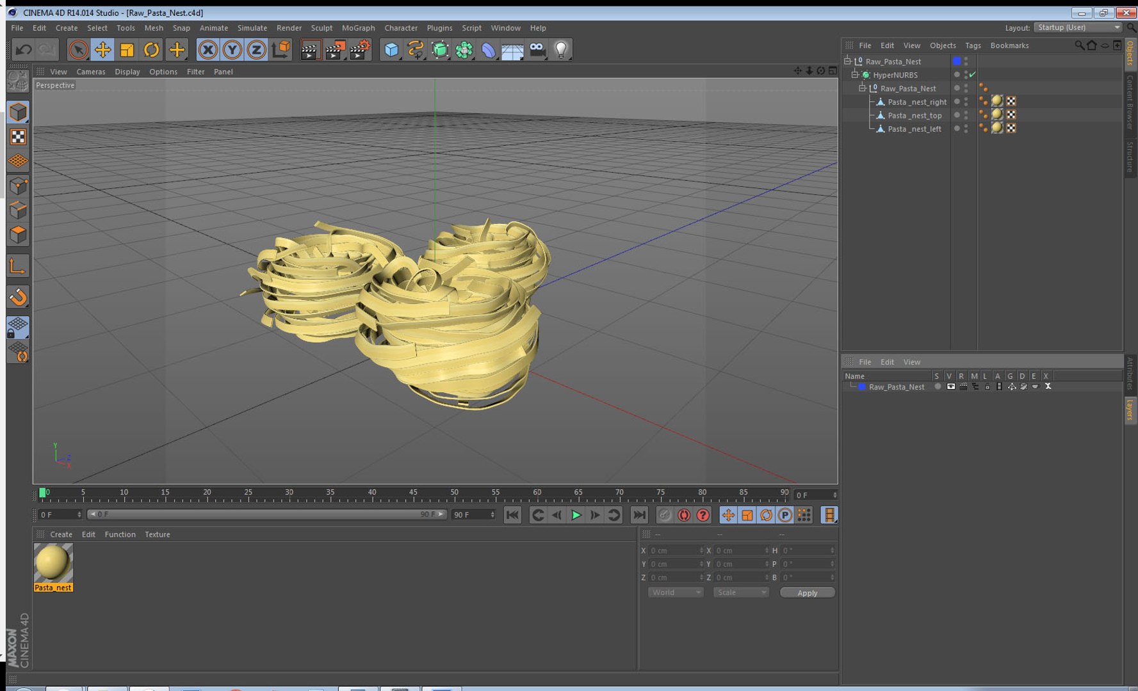The width and height of the screenshot is (1138, 691).
Task: Open the Simulate menu
Action: click(x=252, y=28)
